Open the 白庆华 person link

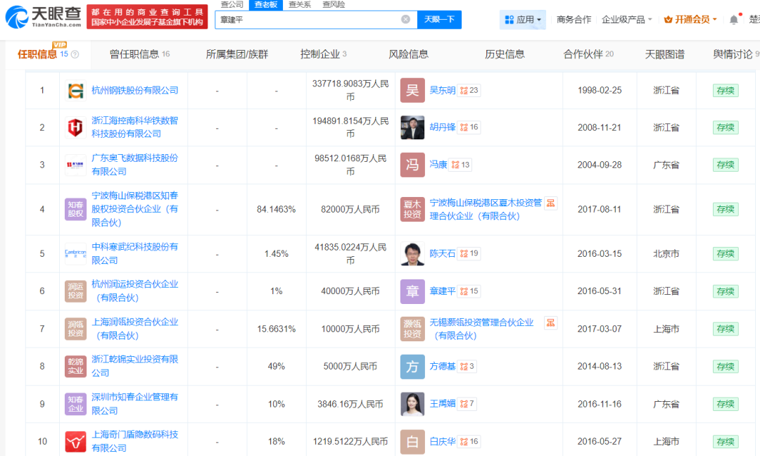(442, 441)
